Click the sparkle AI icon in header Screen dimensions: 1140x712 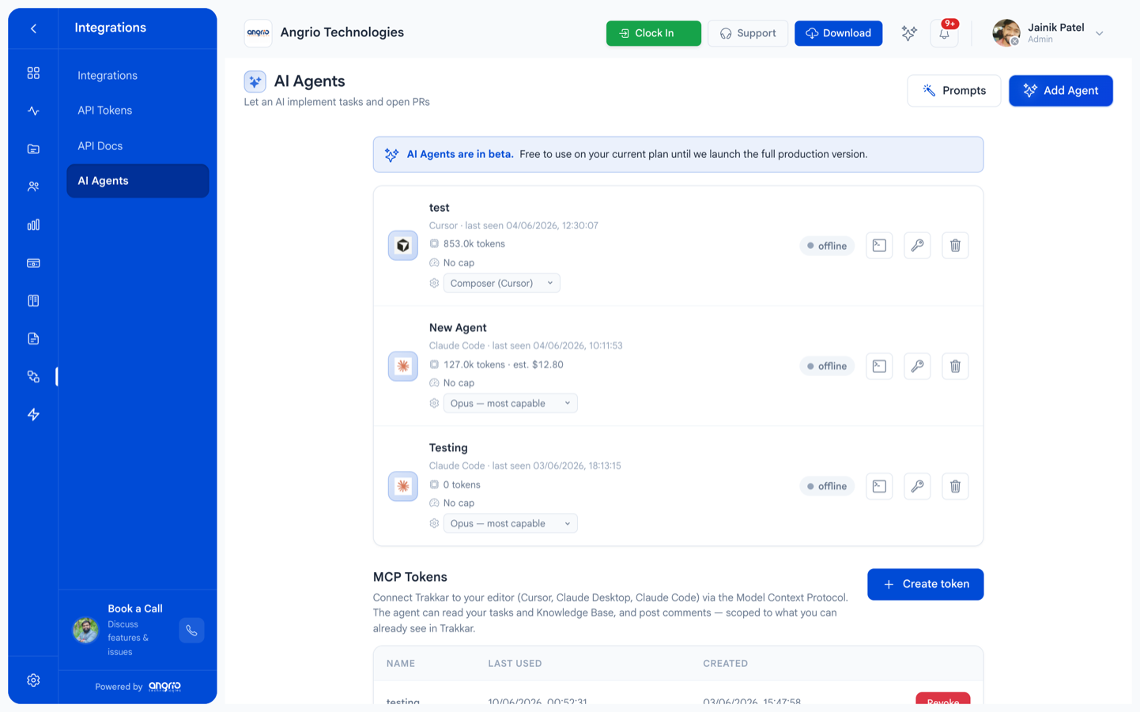pos(909,33)
